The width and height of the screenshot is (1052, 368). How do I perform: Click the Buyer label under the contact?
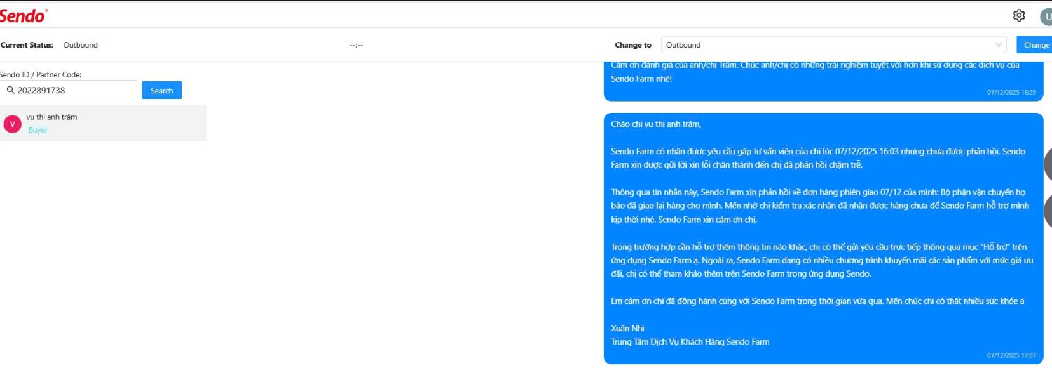pos(38,130)
